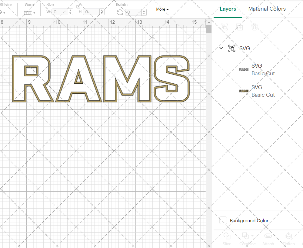Click the Warp label text
Viewport: 303px width, 248px height.
click(29, 5)
